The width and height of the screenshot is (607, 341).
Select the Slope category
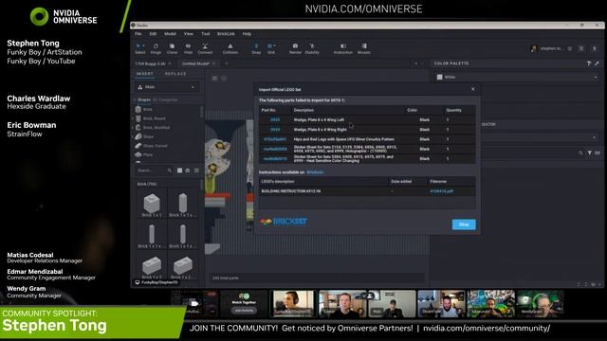coord(148,136)
